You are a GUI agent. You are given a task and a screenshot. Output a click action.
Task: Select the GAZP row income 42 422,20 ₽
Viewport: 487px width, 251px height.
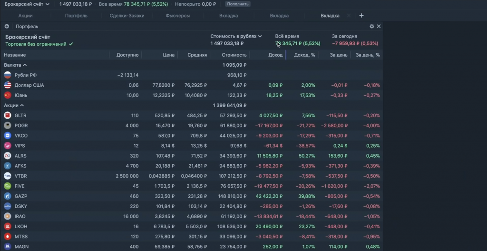pos(269,196)
